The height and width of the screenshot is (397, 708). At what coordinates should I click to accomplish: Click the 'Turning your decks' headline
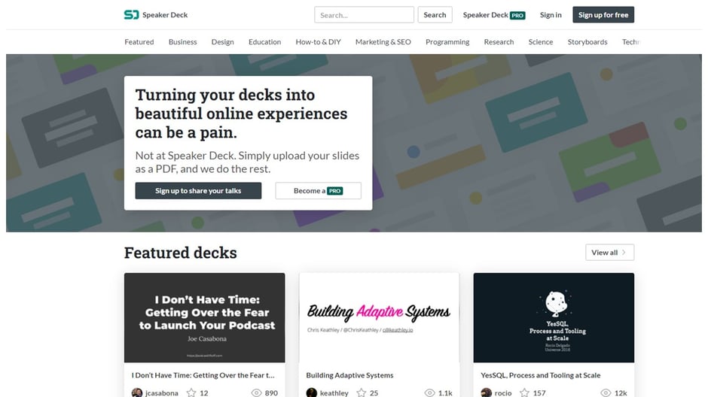241,114
